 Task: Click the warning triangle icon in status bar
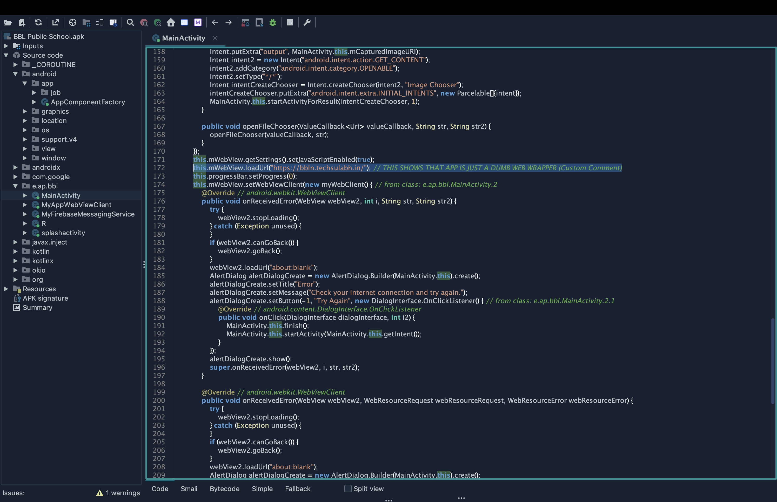99,493
